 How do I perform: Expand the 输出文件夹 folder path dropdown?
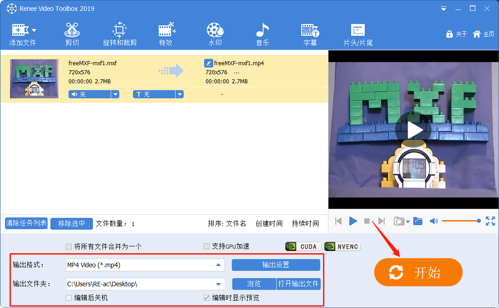pos(219,284)
